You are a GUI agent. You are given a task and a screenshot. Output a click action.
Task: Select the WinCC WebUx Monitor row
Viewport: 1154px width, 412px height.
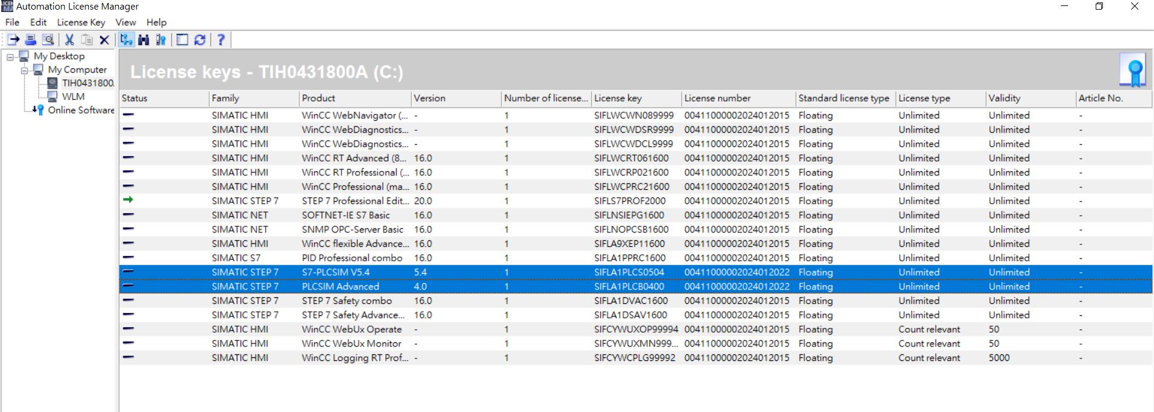[x=351, y=344]
